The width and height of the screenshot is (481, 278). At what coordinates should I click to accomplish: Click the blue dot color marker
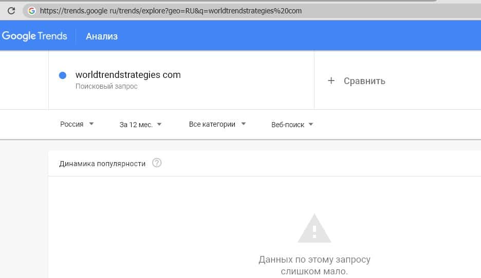(63, 75)
